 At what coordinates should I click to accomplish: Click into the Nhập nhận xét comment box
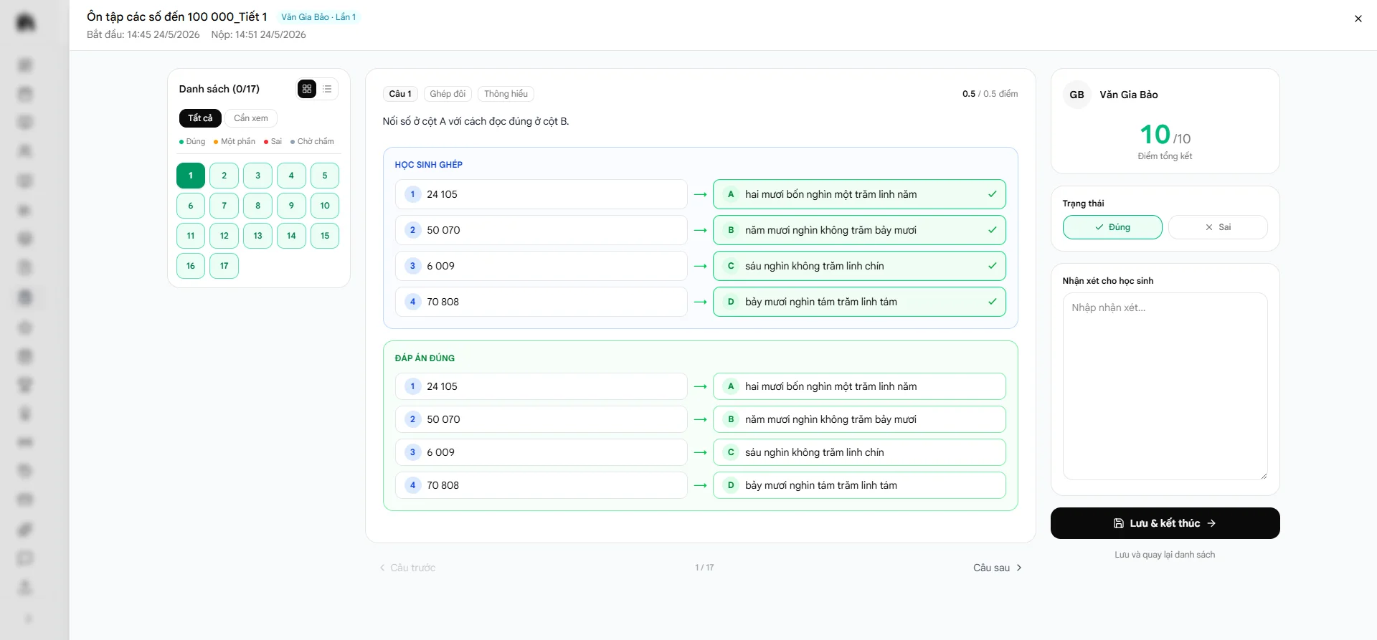1165,386
